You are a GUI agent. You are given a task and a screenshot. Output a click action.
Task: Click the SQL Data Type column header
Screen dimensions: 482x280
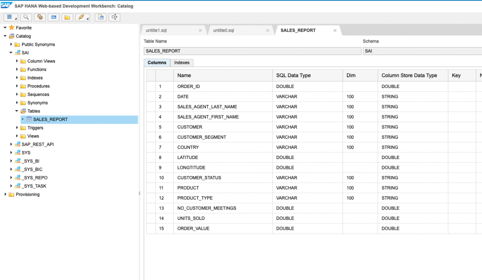(307, 75)
